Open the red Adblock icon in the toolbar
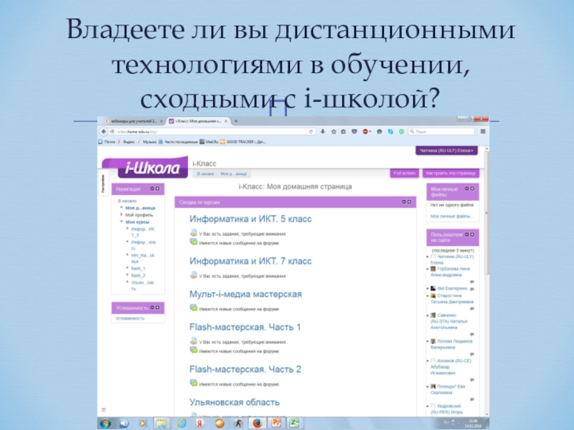Image resolution: width=574 pixels, height=430 pixels. pyautogui.click(x=365, y=132)
